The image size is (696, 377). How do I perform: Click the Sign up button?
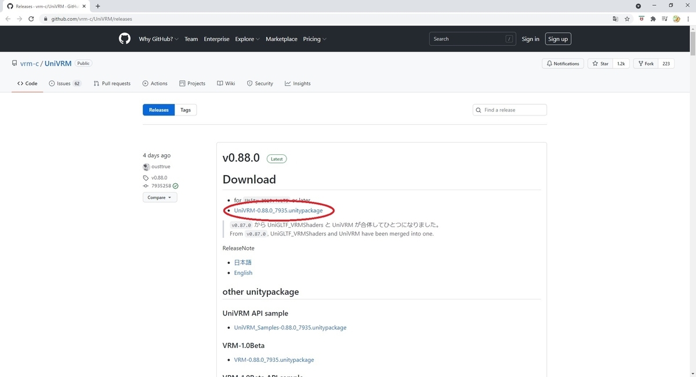(x=558, y=39)
